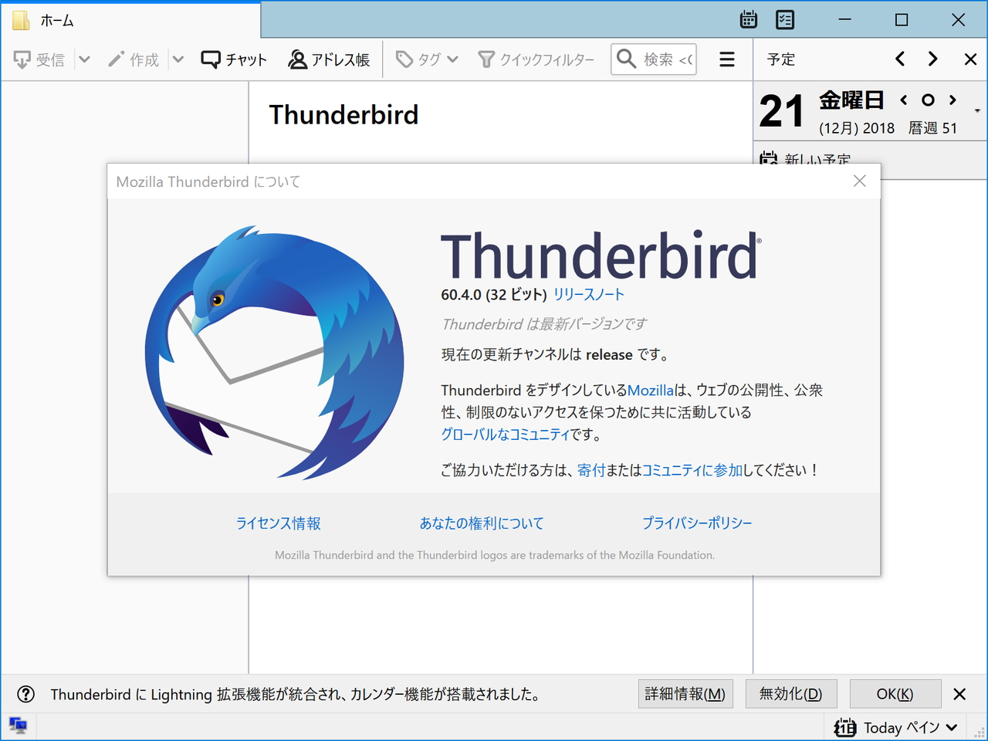This screenshot has height=741, width=988.
Task: Toggle the Today ペイン at bottom right
Action: pyautogui.click(x=895, y=726)
